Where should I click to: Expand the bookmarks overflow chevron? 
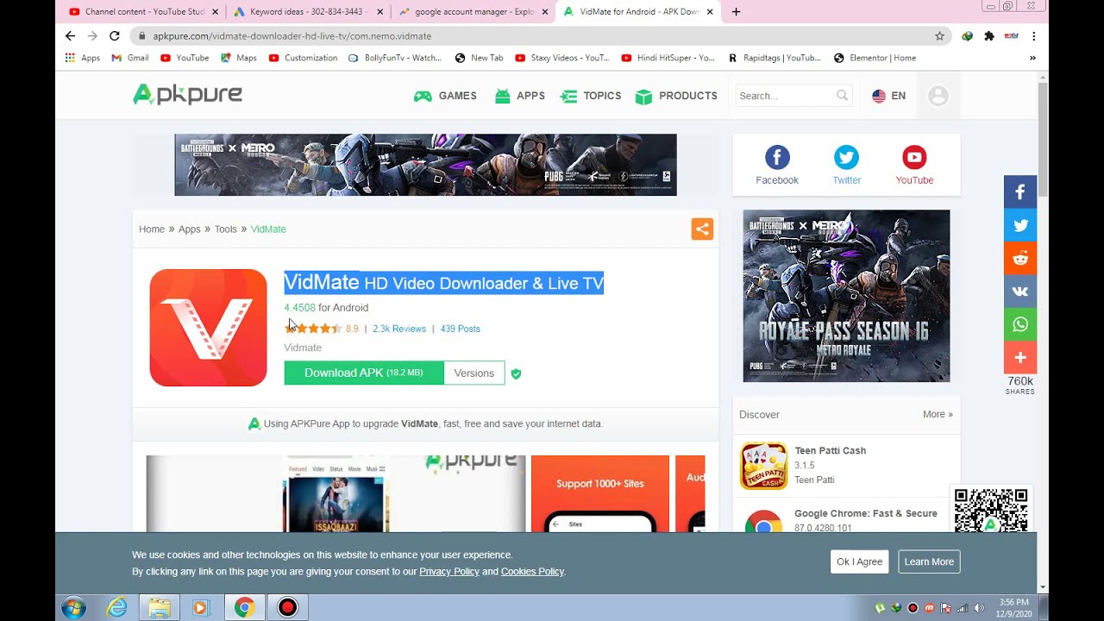1032,58
